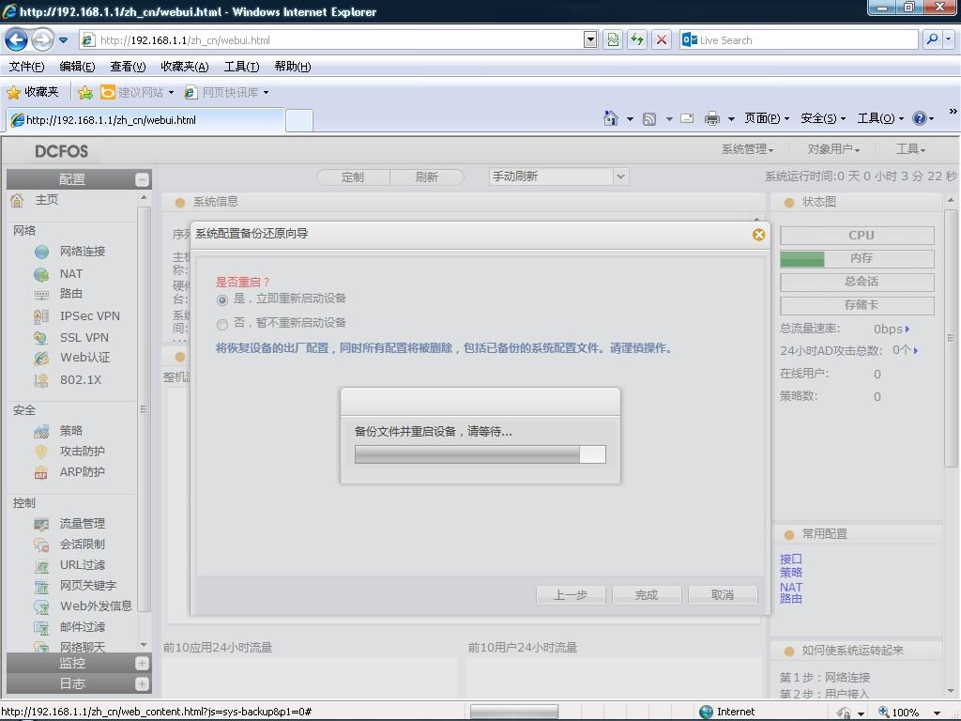Open the 页面(P) toolbar dropdown
The width and height of the screenshot is (961, 721).
[x=767, y=118]
